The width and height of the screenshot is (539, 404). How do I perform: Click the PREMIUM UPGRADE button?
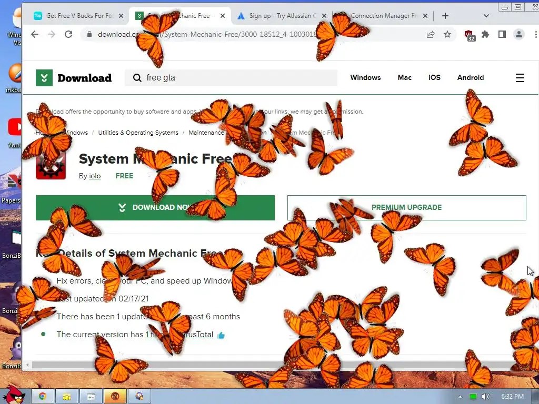click(407, 207)
